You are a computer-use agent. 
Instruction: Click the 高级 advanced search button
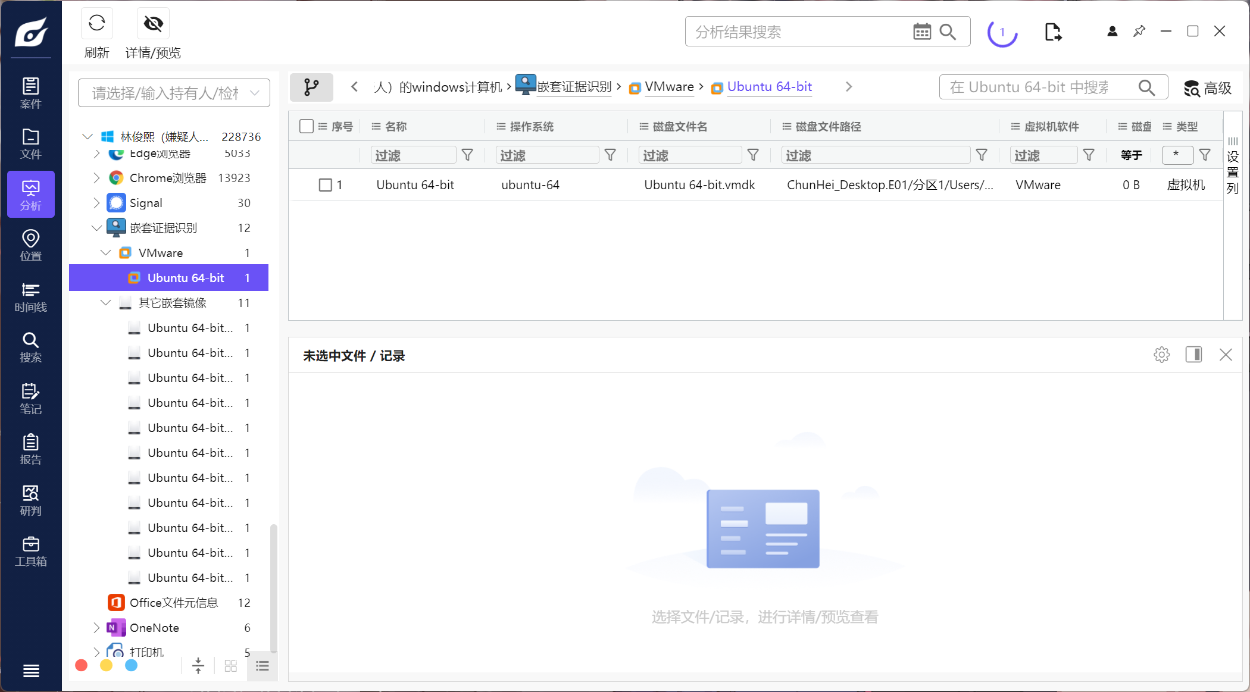(x=1207, y=88)
